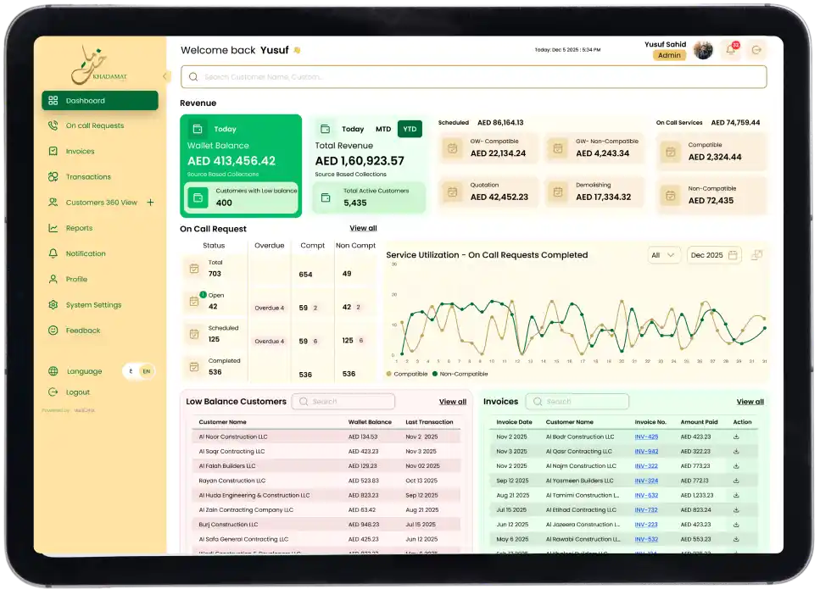The image size is (820, 595).
Task: Open invoice link INV-942
Action: coord(646,451)
